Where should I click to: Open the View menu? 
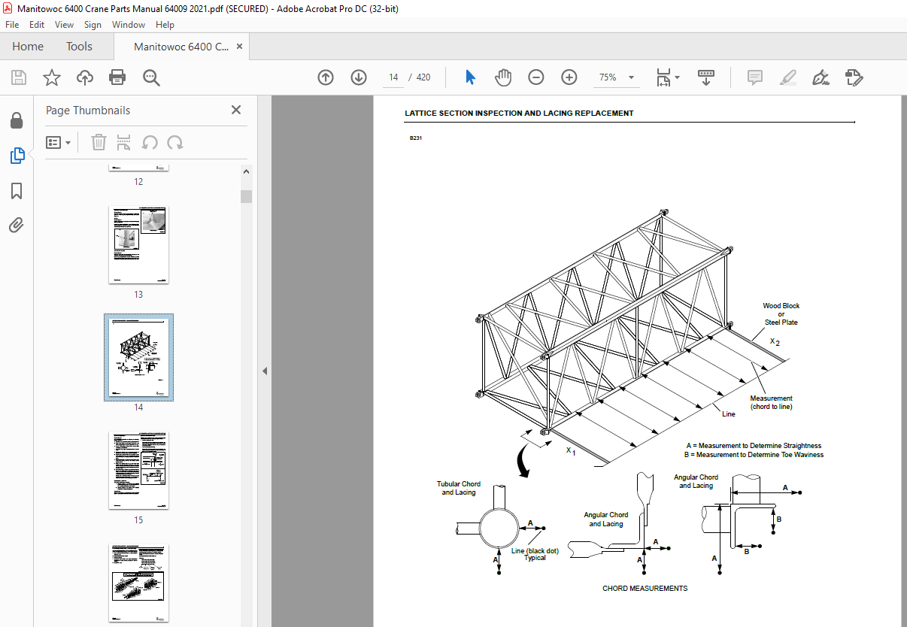[64, 25]
